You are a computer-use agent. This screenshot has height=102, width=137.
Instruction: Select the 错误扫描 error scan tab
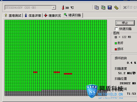tap(72, 15)
